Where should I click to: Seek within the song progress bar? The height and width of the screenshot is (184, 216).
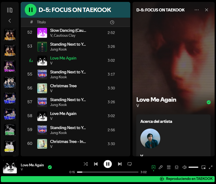coord(107,172)
